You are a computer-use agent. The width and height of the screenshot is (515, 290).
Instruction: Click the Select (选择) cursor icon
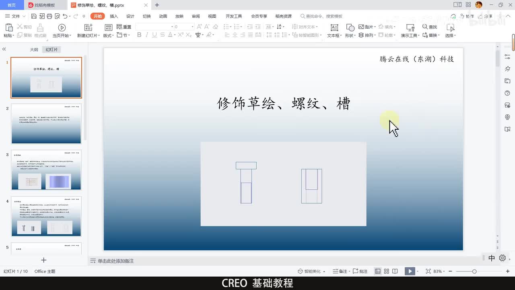tap(451, 27)
